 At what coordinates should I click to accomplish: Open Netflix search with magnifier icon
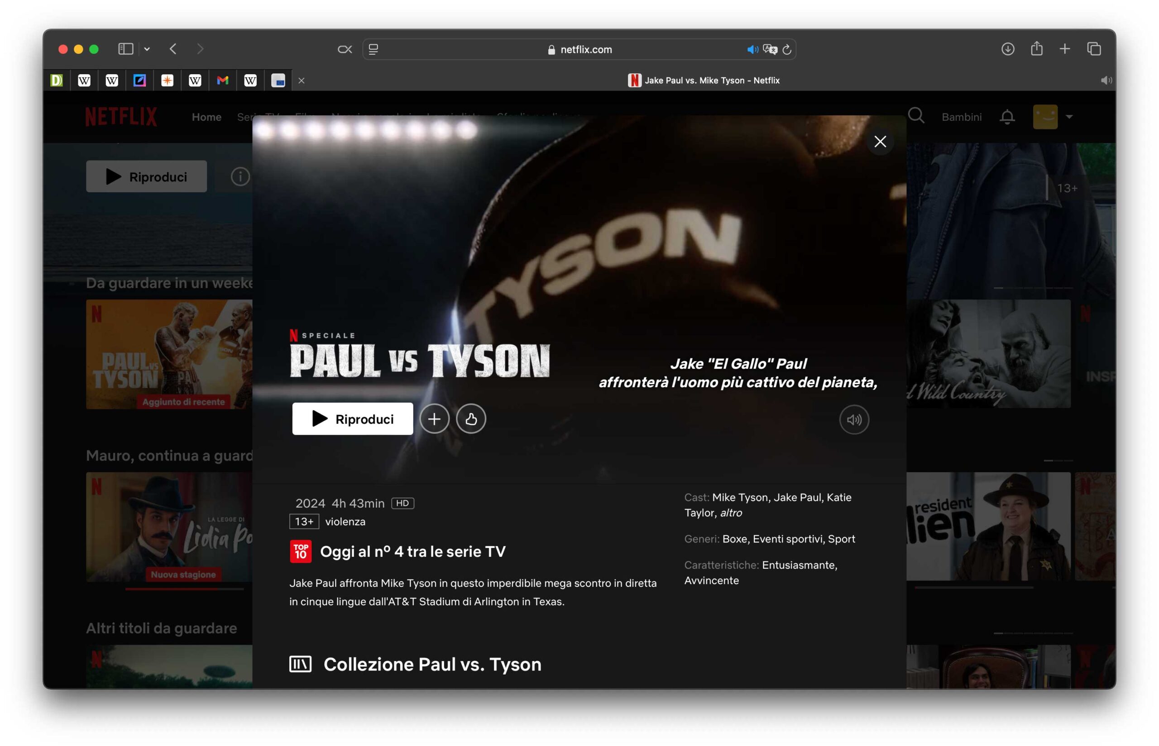916,116
